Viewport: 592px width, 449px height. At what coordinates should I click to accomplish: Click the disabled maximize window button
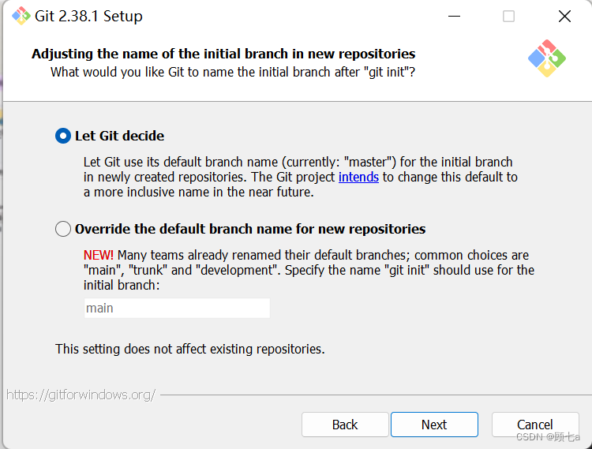[x=508, y=17]
